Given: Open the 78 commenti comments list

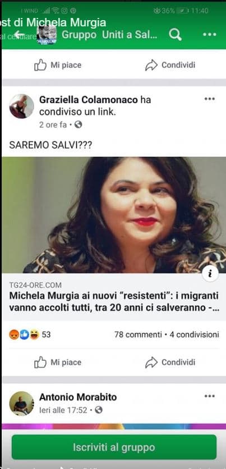Looking at the screenshot, I should 138,335.
